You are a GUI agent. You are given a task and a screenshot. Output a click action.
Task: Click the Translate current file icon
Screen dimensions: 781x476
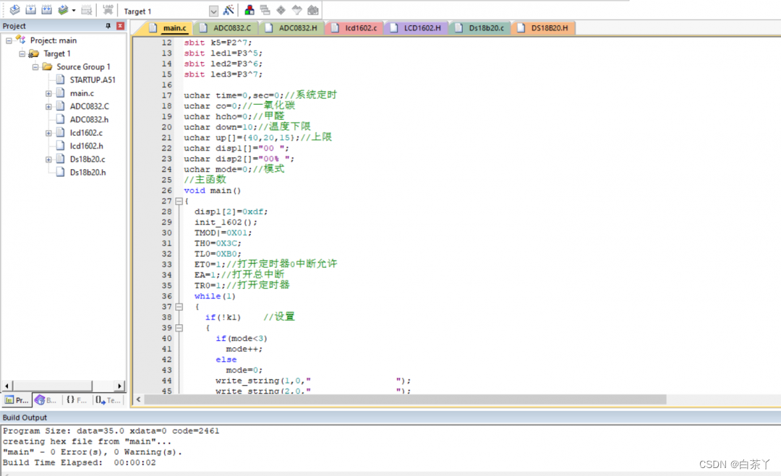point(14,10)
